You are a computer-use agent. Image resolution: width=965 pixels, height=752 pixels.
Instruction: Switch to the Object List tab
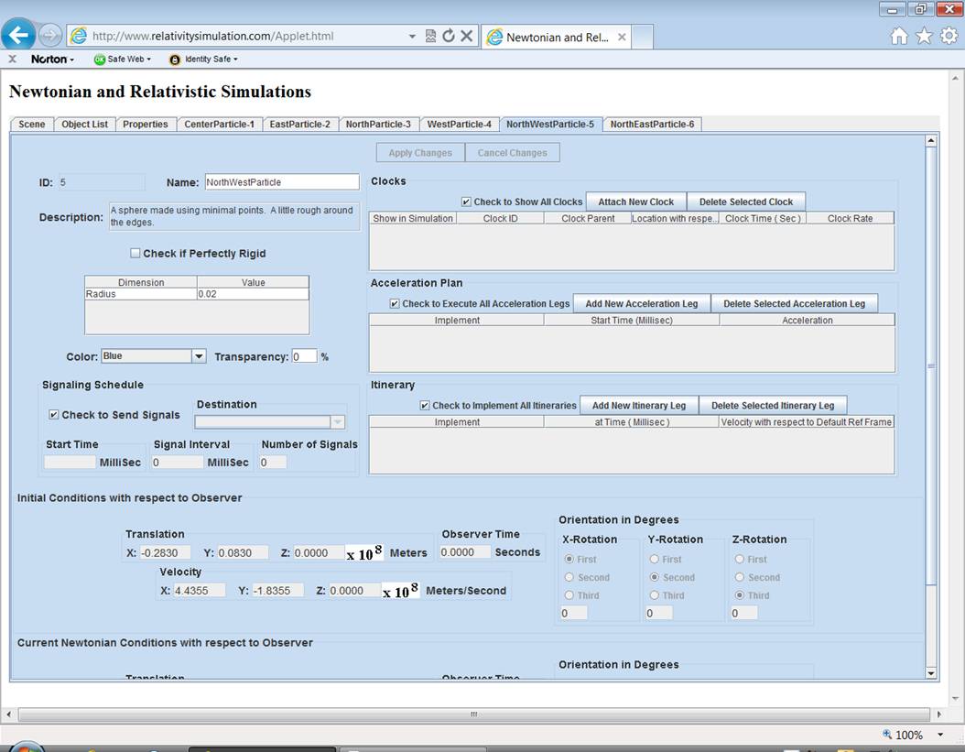pyautogui.click(x=84, y=125)
